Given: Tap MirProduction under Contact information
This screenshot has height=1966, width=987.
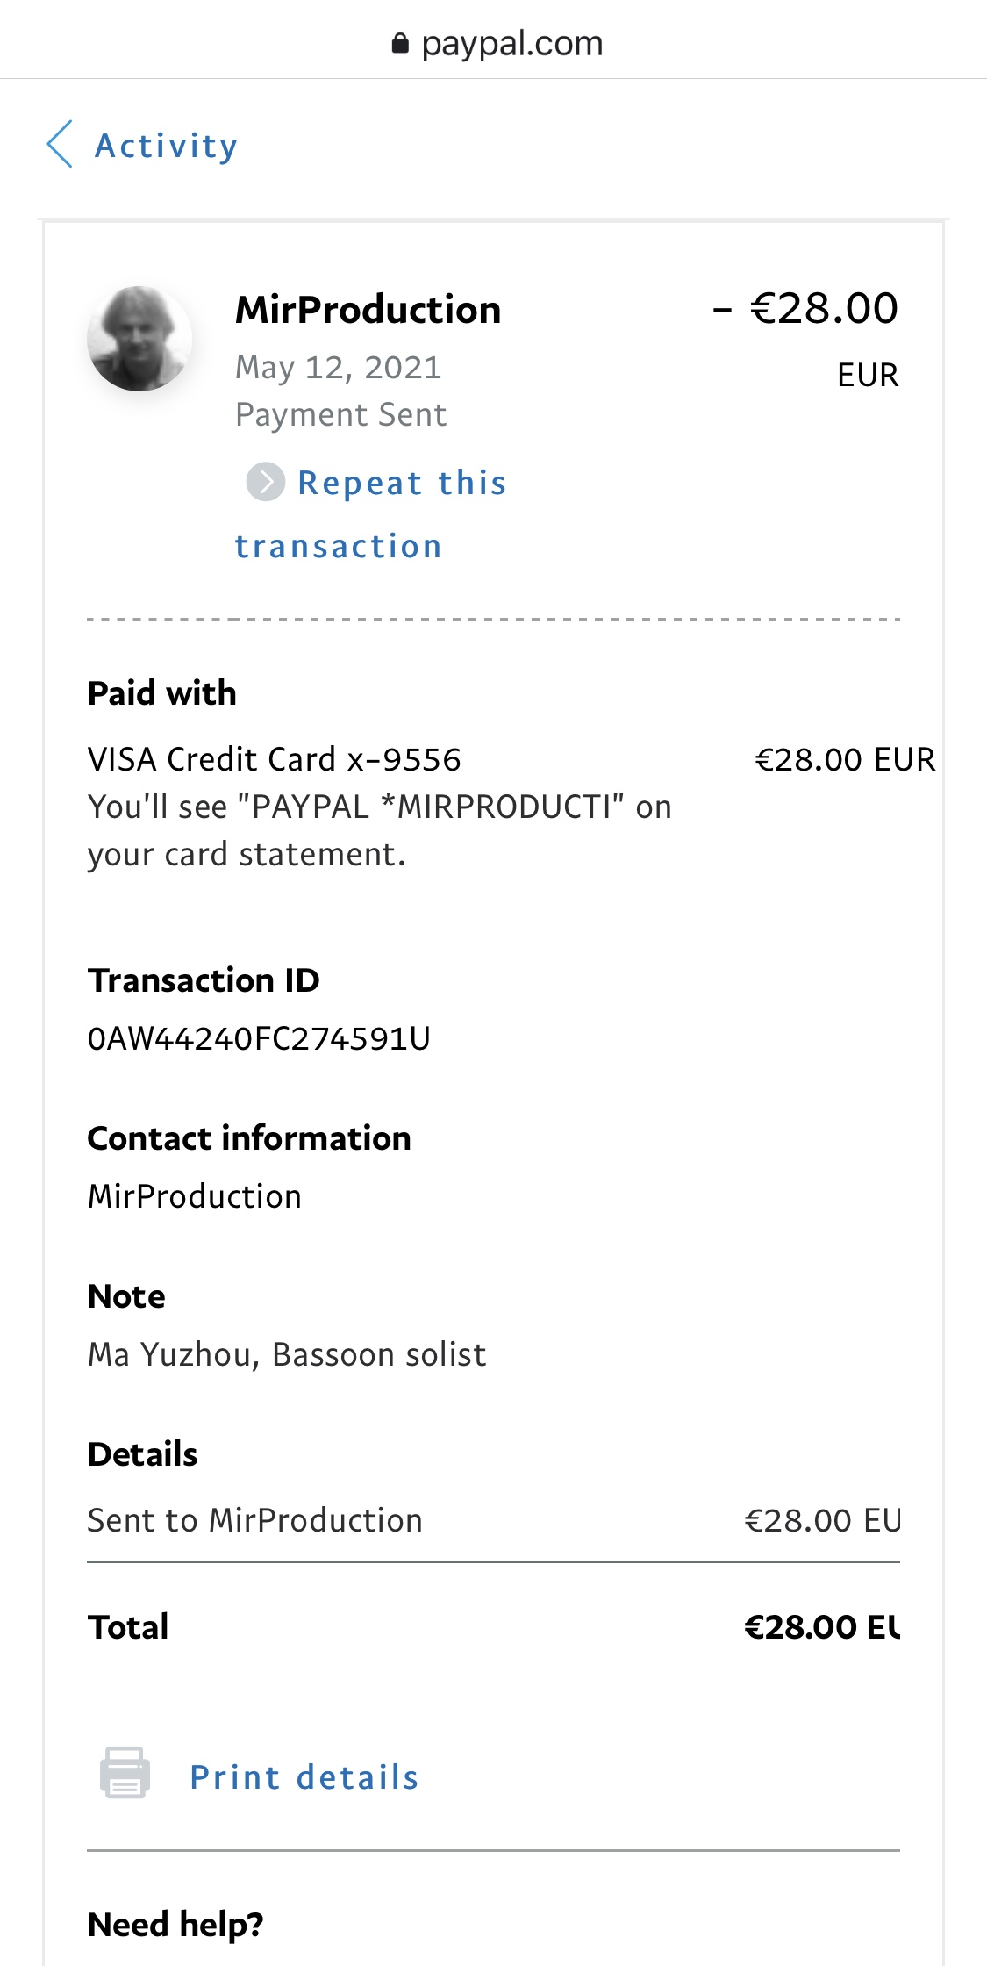Looking at the screenshot, I should [x=194, y=1197].
